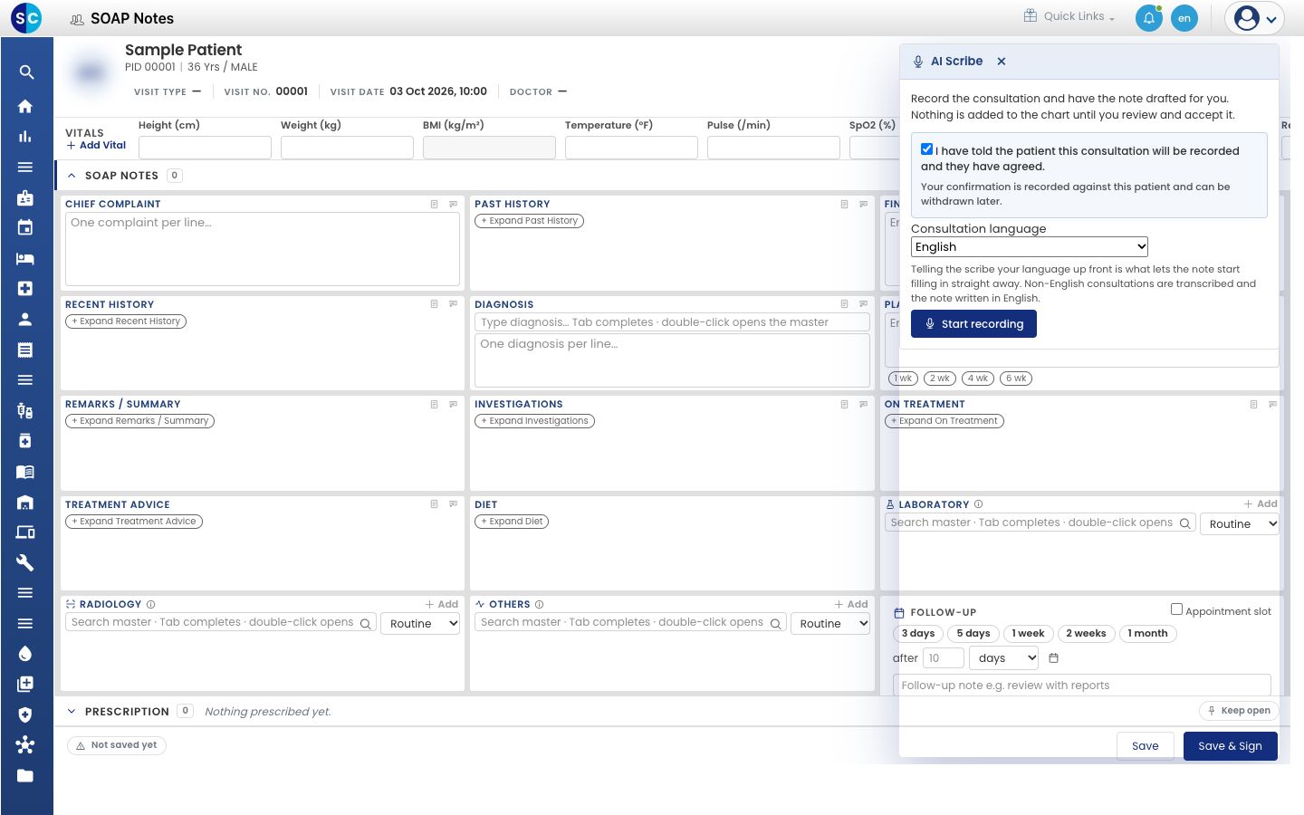Image resolution: width=1304 pixels, height=815 pixels.
Task: Open the user profile menu
Action: tap(1255, 18)
